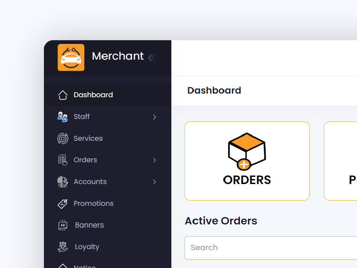357x268 pixels.
Task: Open the ORDERS dashboard card
Action: [x=247, y=161]
